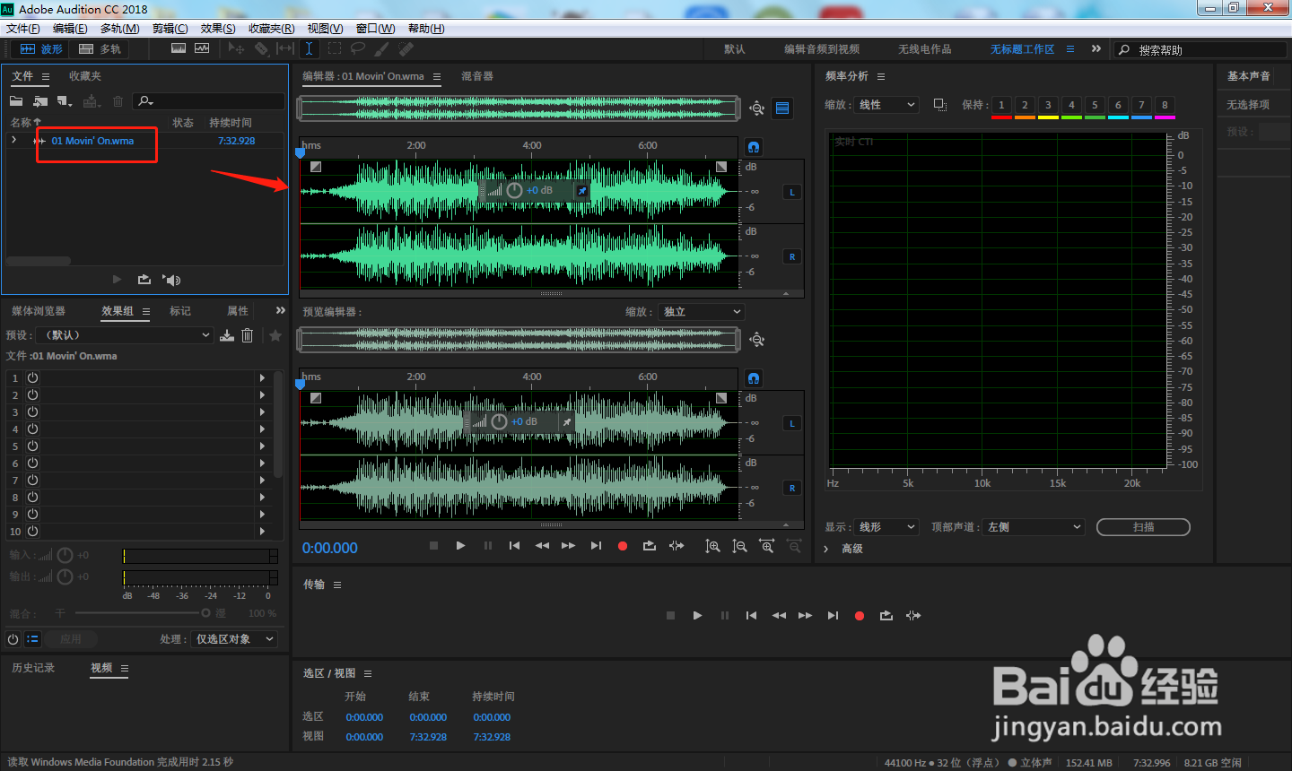Viewport: 1292px width, 771px height.
Task: Open preview editor zoom 独立 dropdown
Action: click(703, 312)
